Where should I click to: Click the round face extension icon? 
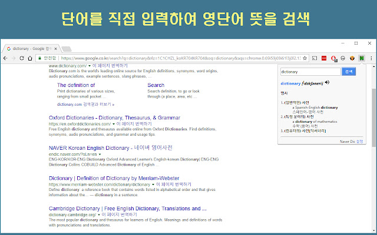343,58
